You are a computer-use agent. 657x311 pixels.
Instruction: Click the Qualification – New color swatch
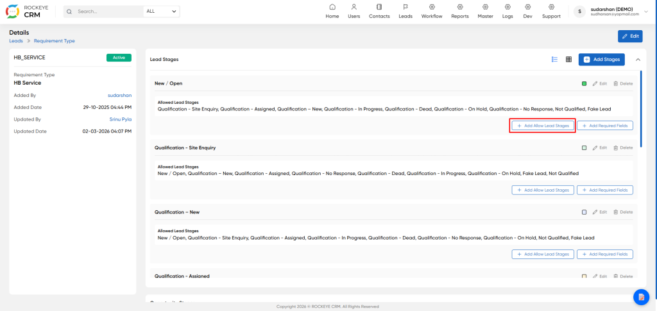pos(584,212)
